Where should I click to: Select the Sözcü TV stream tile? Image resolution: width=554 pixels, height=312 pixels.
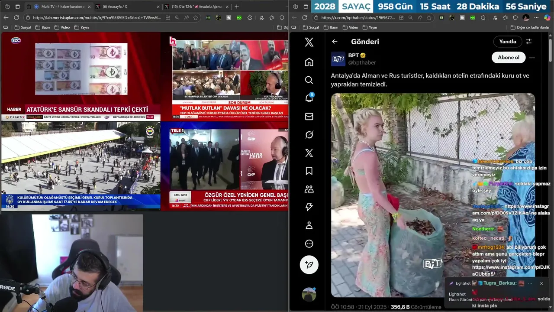coord(81,77)
